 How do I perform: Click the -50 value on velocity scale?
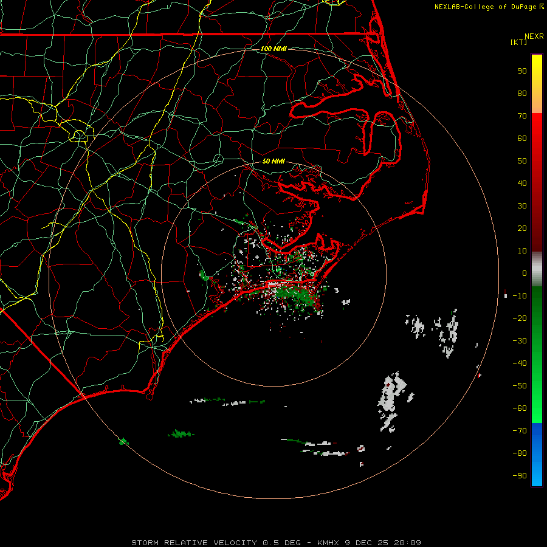click(520, 386)
